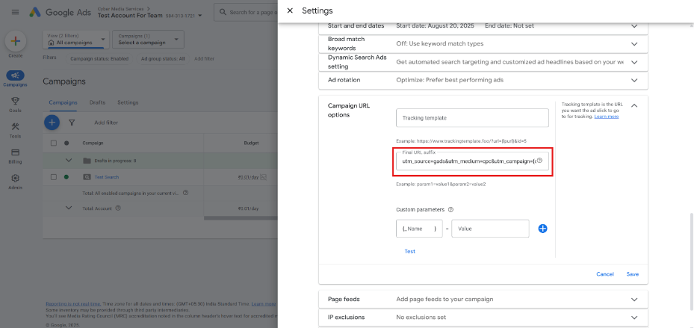
Task: Toggle select-all checkbox in campaigns table header
Action: click(x=54, y=143)
